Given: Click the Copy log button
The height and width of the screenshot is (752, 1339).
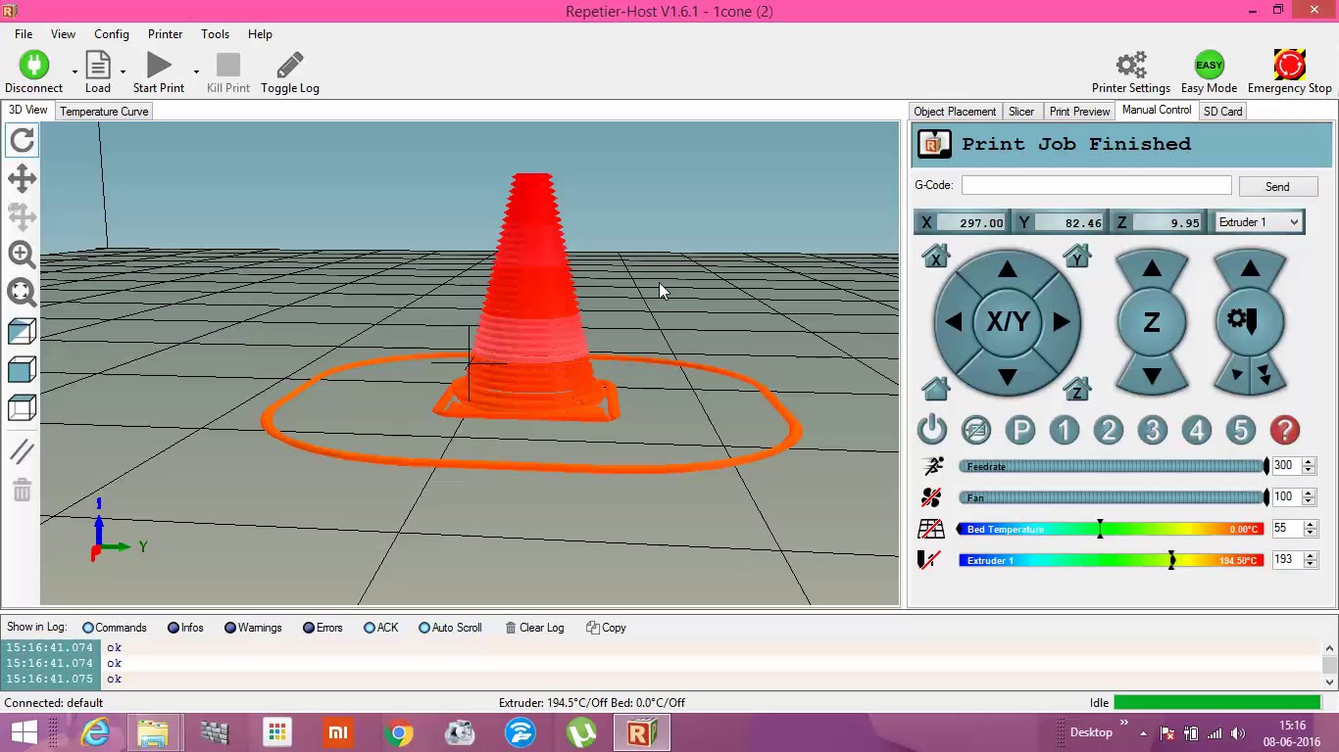Looking at the screenshot, I should pyautogui.click(x=606, y=628).
